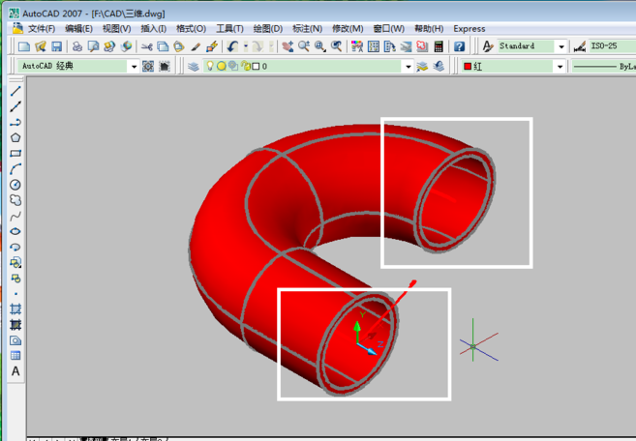636x441 pixels.
Task: Open the 文件(F) menu
Action: tap(41, 29)
